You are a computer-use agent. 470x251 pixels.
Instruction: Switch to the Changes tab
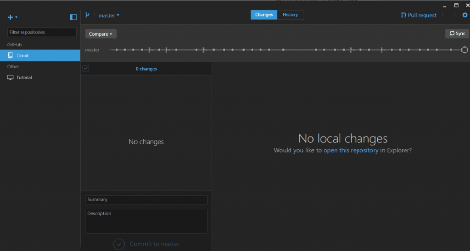(264, 15)
